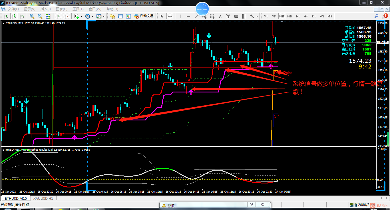Select the vertical line drawing tool
Image resolution: width=390 pixels, height=210 pixels.
coord(180,16)
